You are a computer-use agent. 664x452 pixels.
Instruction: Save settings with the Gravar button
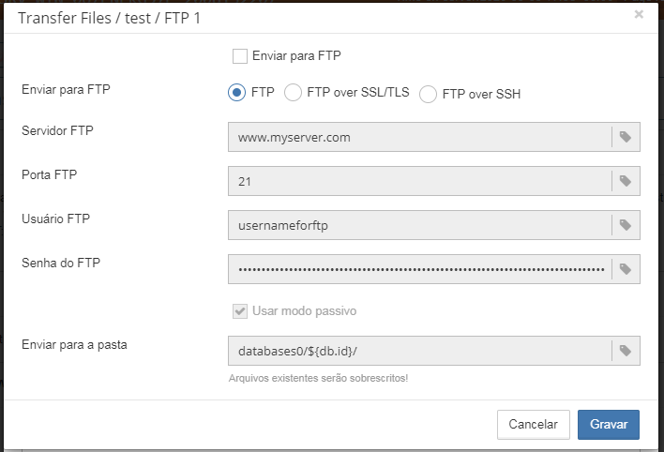(609, 424)
